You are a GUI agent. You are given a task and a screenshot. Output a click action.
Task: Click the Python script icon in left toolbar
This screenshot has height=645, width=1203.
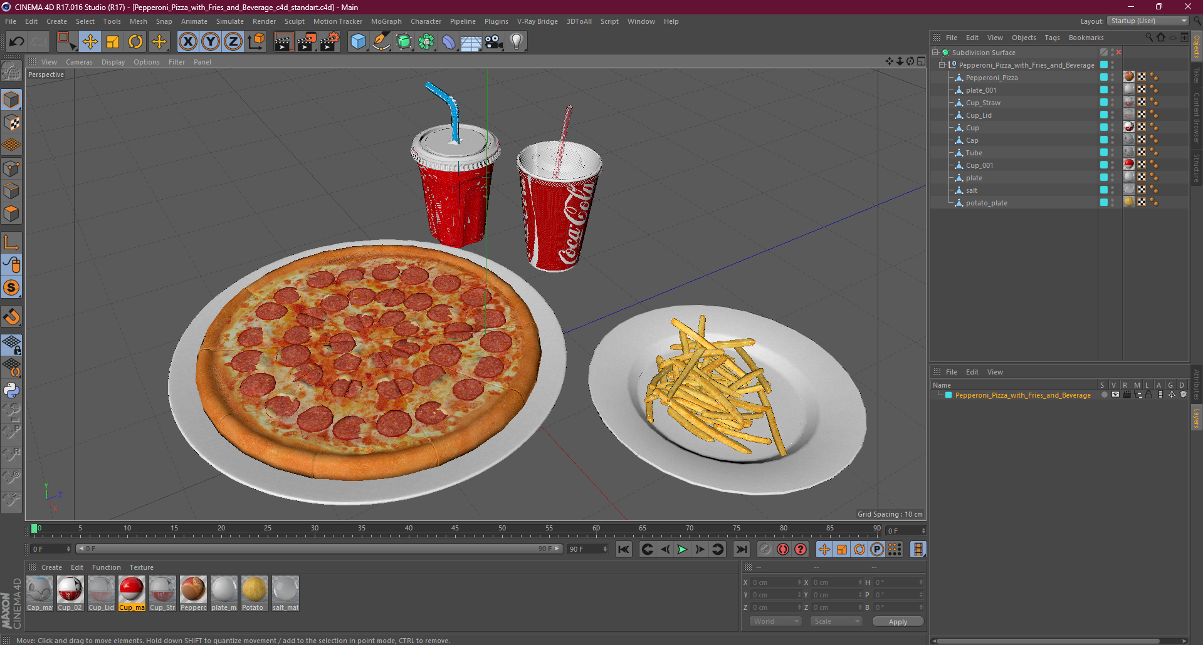pyautogui.click(x=11, y=390)
